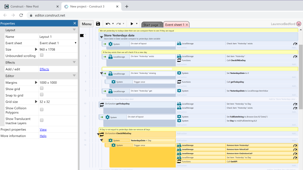Collapse the Editor properties section
303x170 pixels.
tap(74, 75)
